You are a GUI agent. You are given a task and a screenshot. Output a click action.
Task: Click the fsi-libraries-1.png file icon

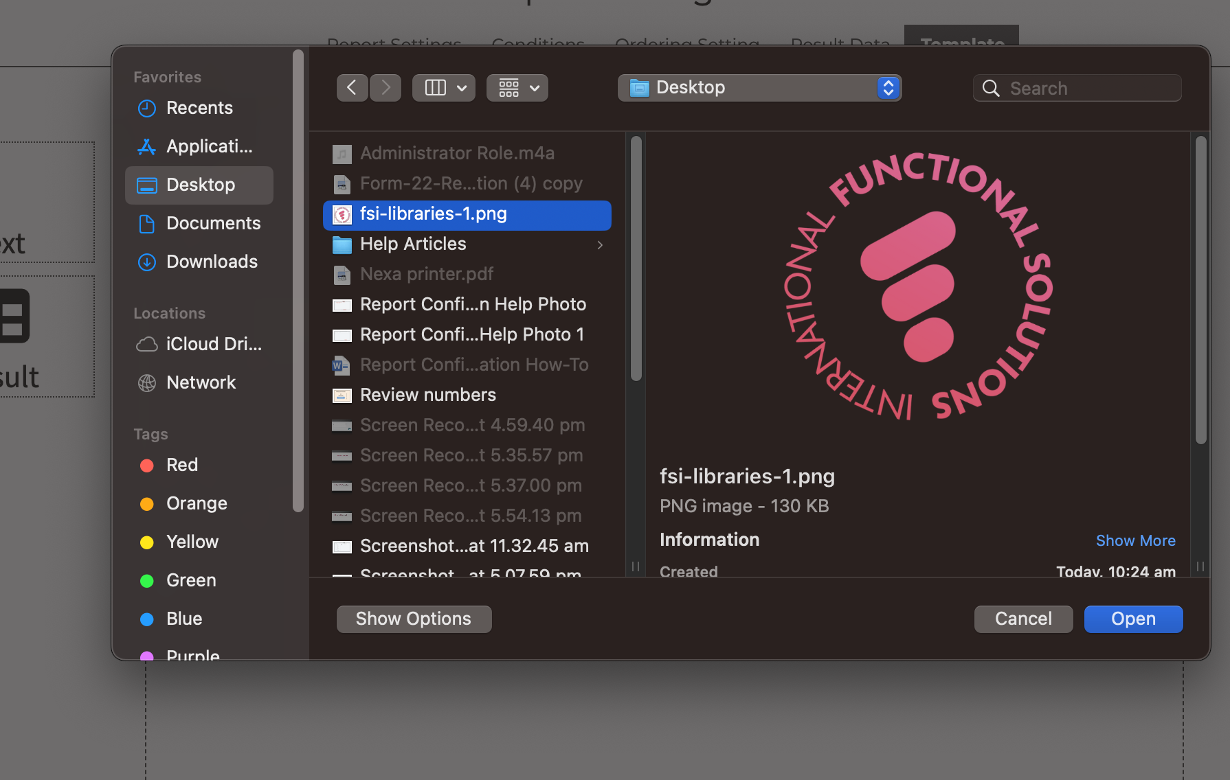click(342, 215)
